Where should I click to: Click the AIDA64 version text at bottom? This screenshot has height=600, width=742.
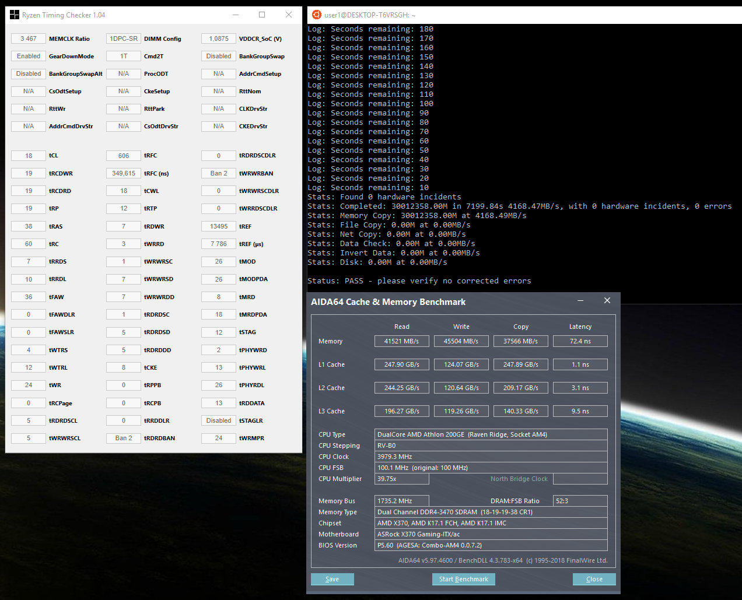[x=503, y=560]
